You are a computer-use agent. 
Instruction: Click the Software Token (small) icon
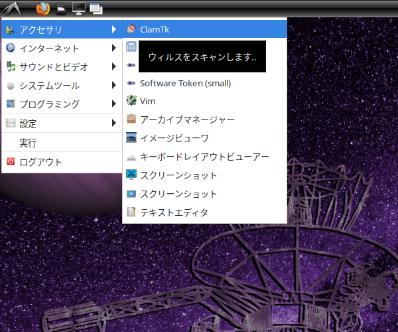point(131,83)
